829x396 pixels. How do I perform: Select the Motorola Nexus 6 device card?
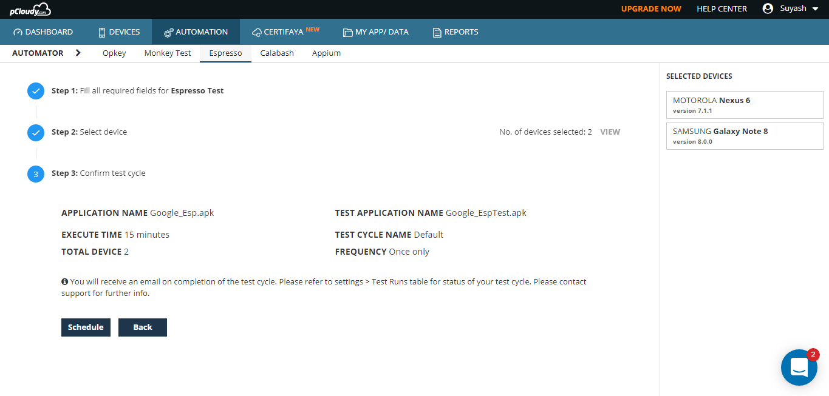(745, 105)
